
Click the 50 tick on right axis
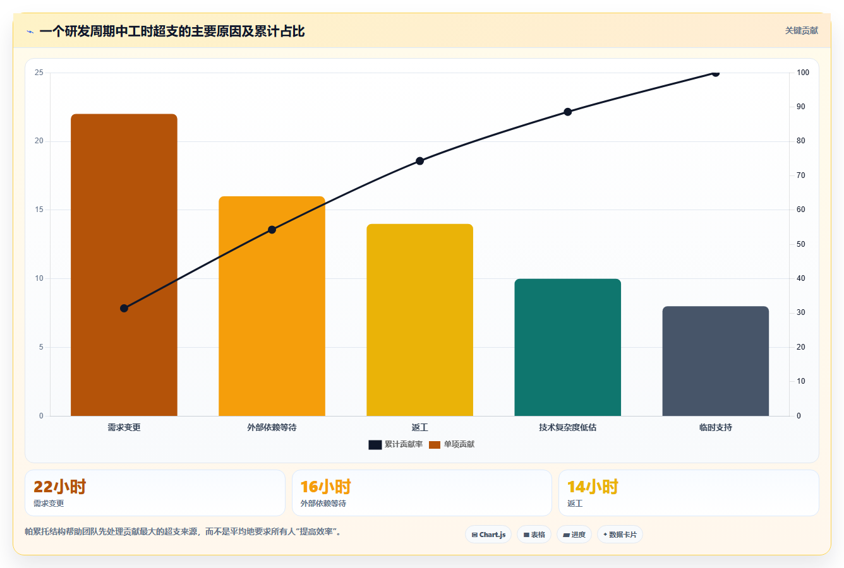pyautogui.click(x=800, y=244)
